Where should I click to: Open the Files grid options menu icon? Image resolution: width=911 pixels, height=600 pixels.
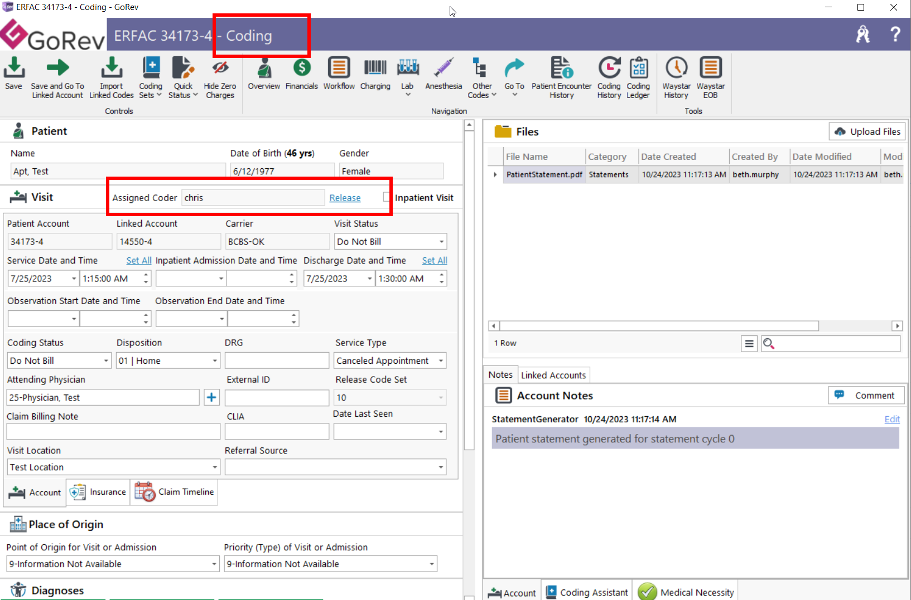(x=749, y=344)
